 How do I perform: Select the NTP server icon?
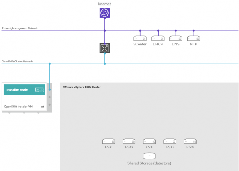click(x=194, y=38)
